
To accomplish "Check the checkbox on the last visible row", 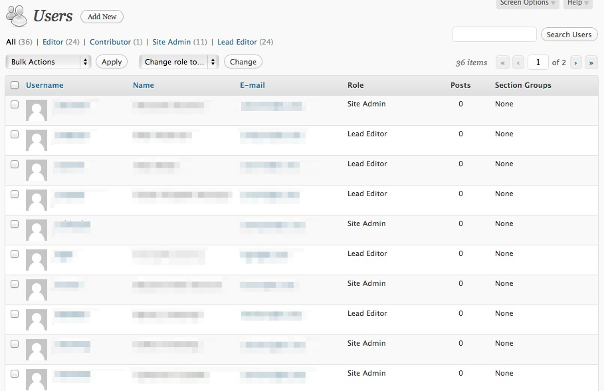I will (15, 373).
